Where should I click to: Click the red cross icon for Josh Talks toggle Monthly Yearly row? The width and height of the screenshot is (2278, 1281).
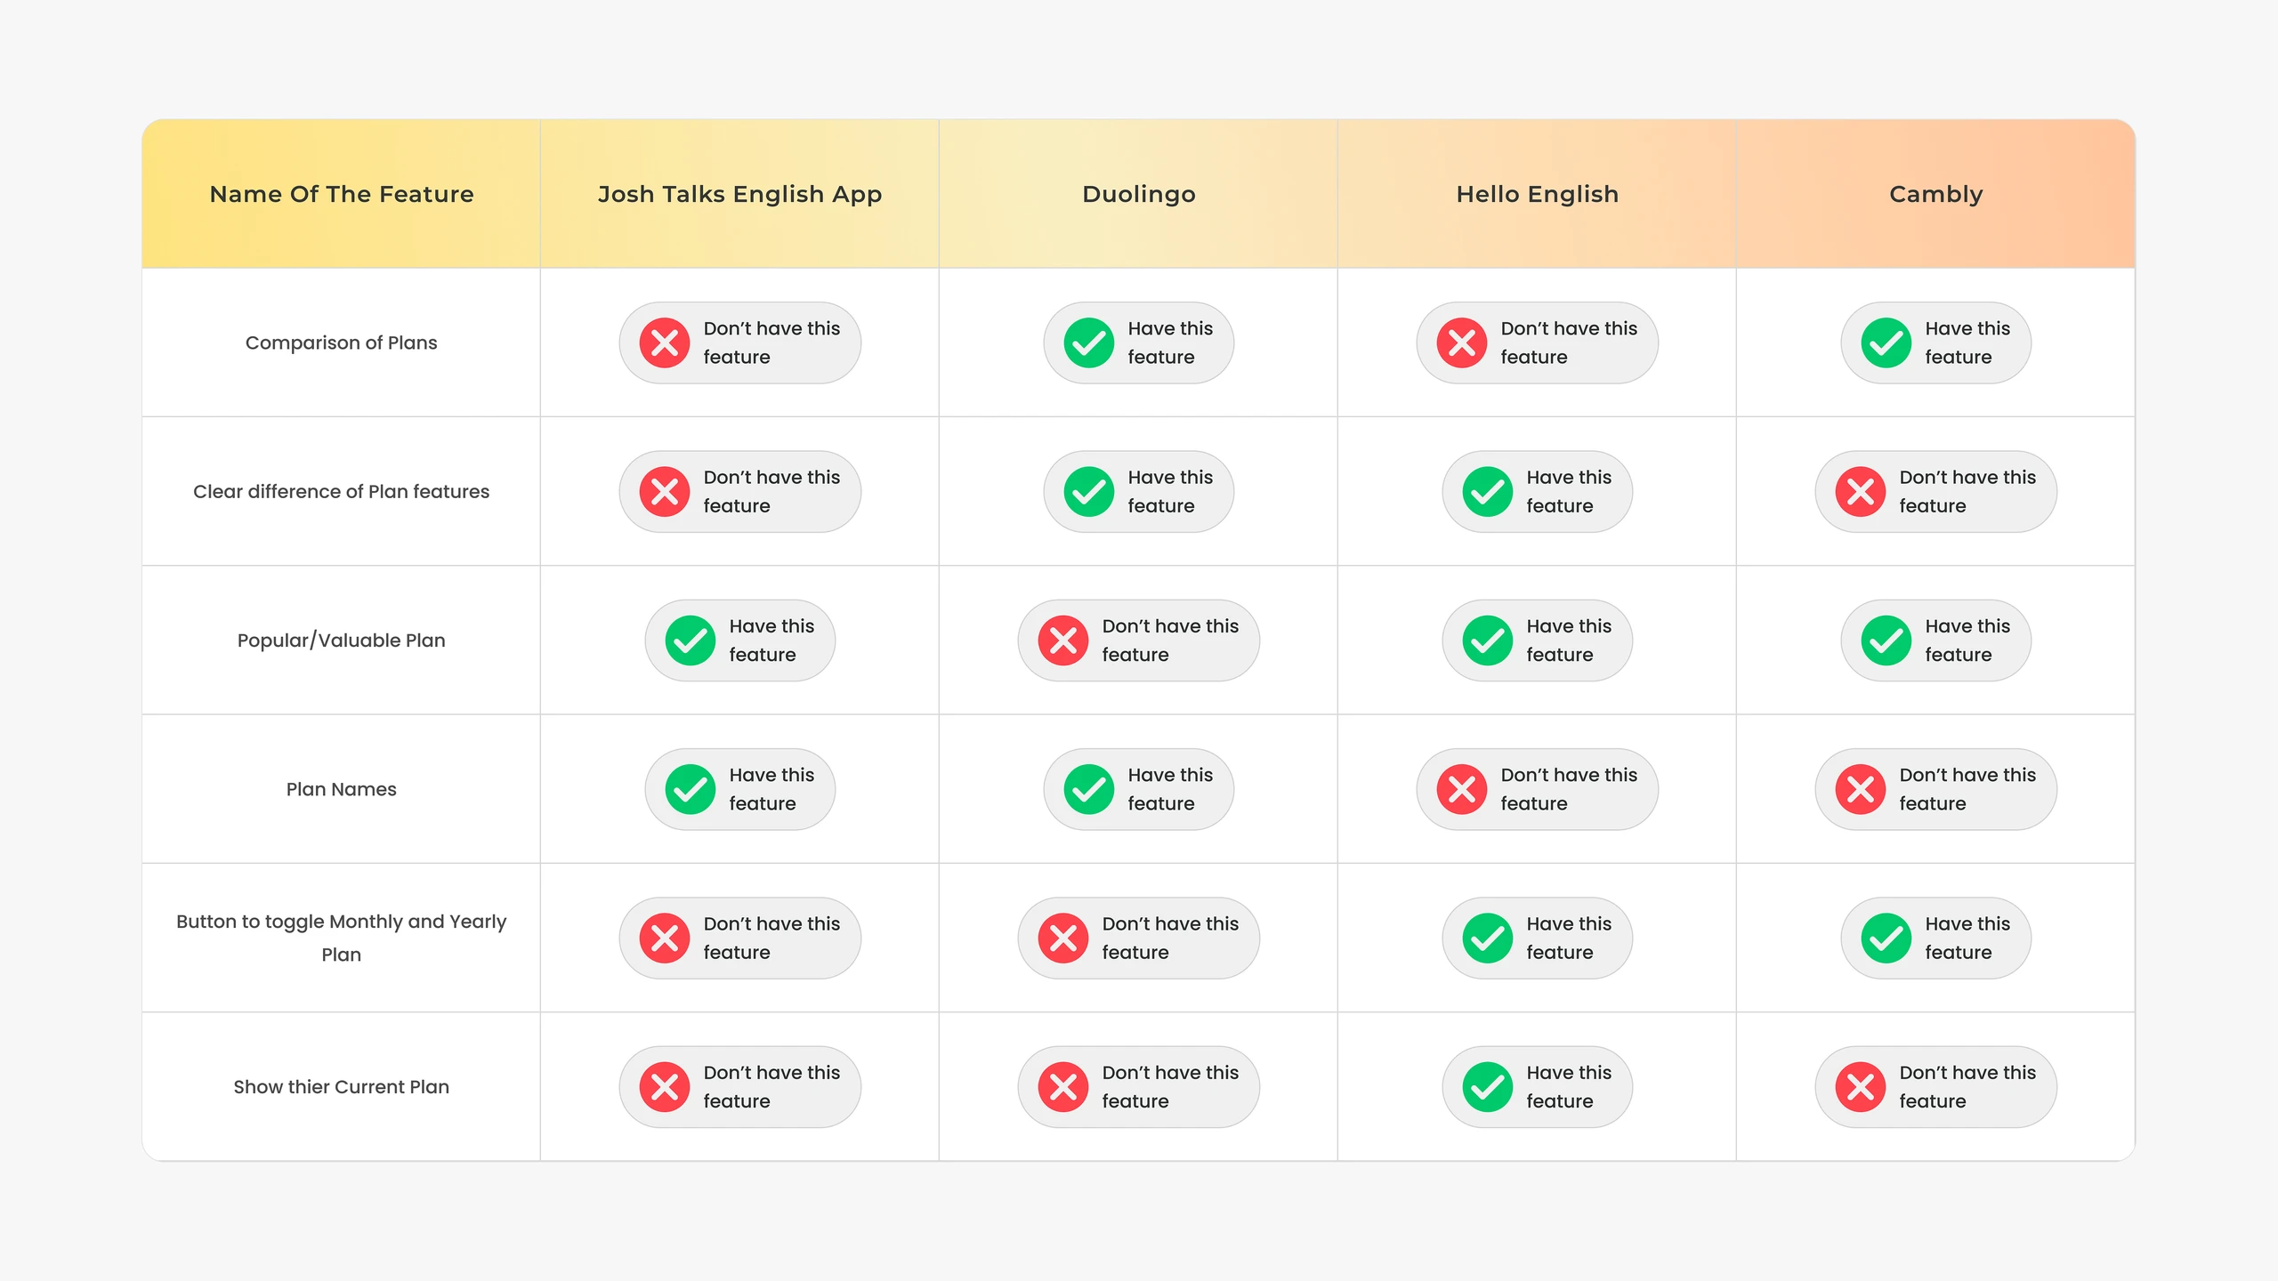[x=665, y=938]
